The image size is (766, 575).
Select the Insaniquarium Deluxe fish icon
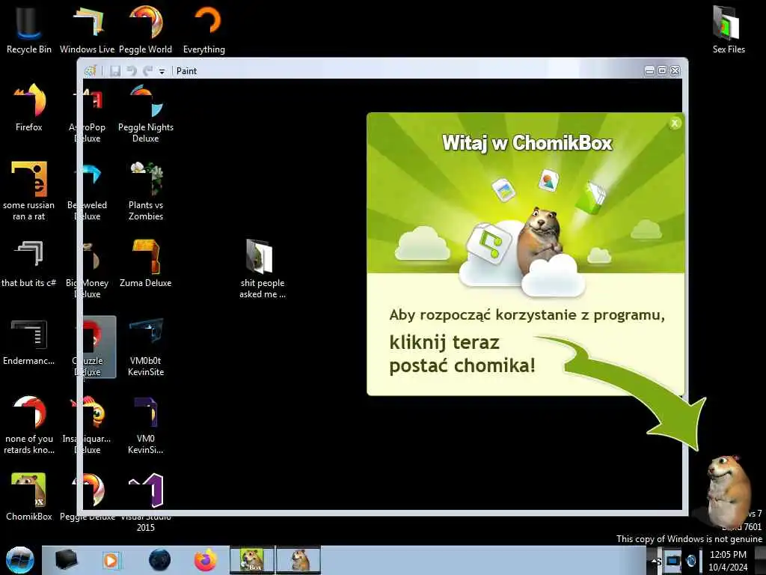pyautogui.click(x=88, y=425)
